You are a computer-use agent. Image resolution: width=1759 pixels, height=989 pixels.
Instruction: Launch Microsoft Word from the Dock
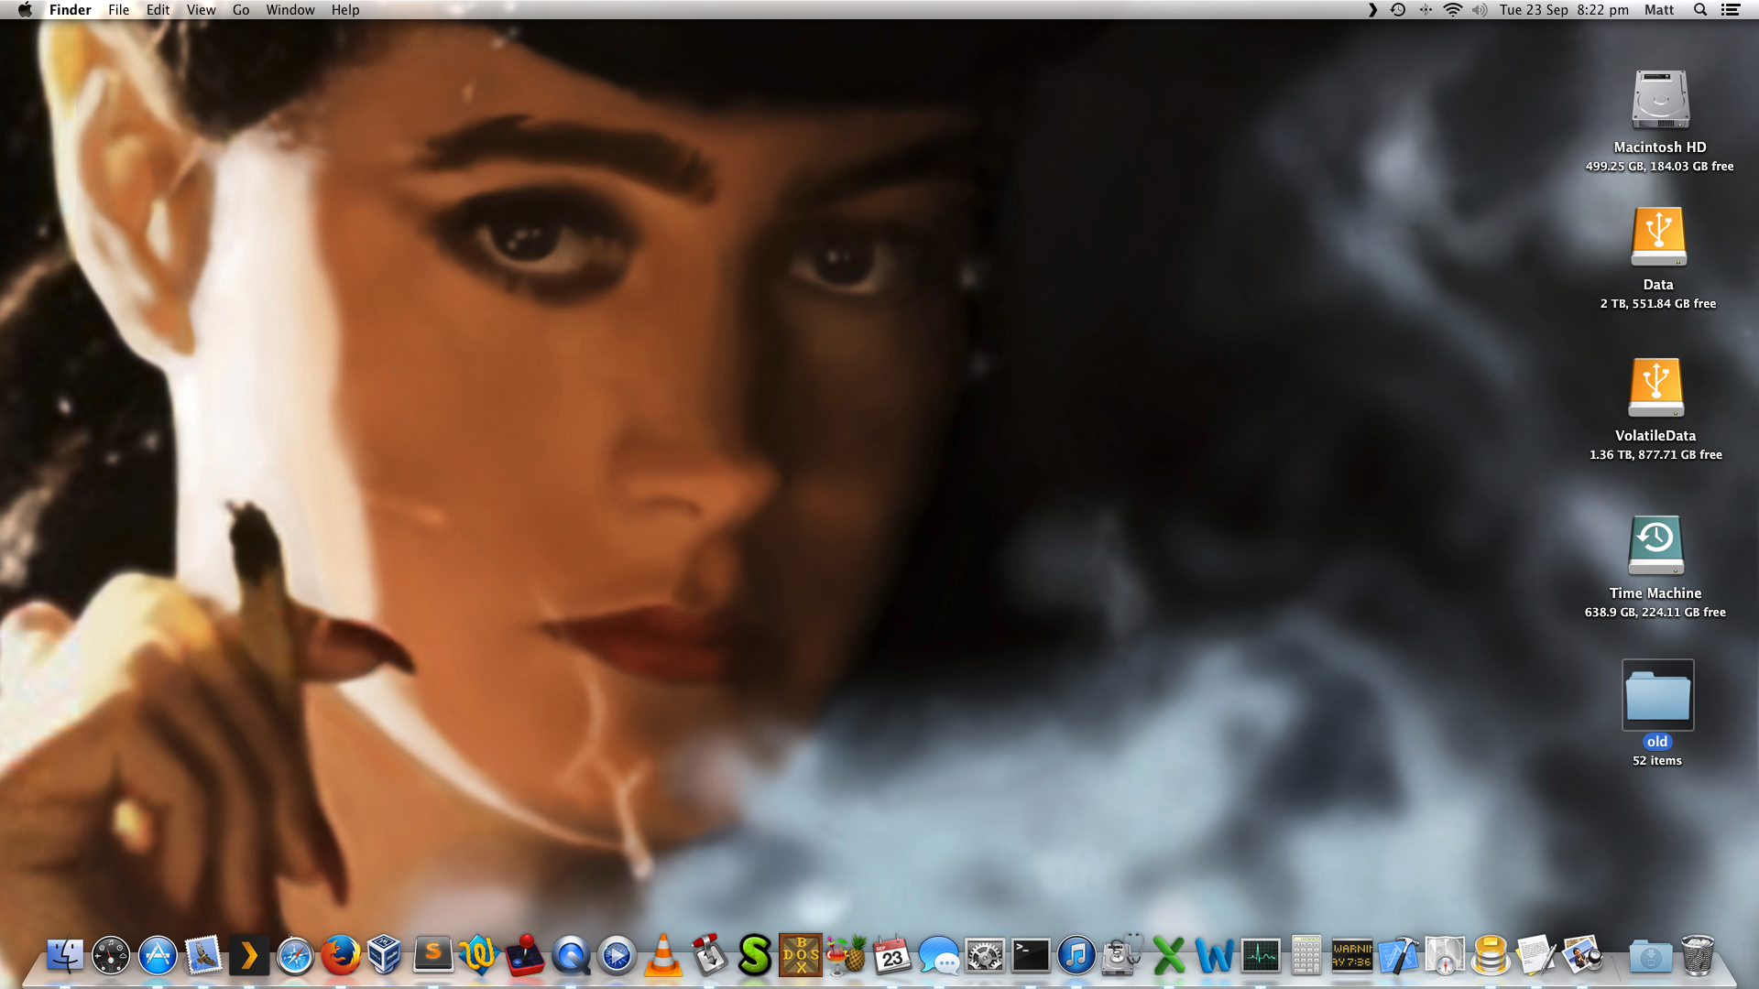pyautogui.click(x=1215, y=956)
